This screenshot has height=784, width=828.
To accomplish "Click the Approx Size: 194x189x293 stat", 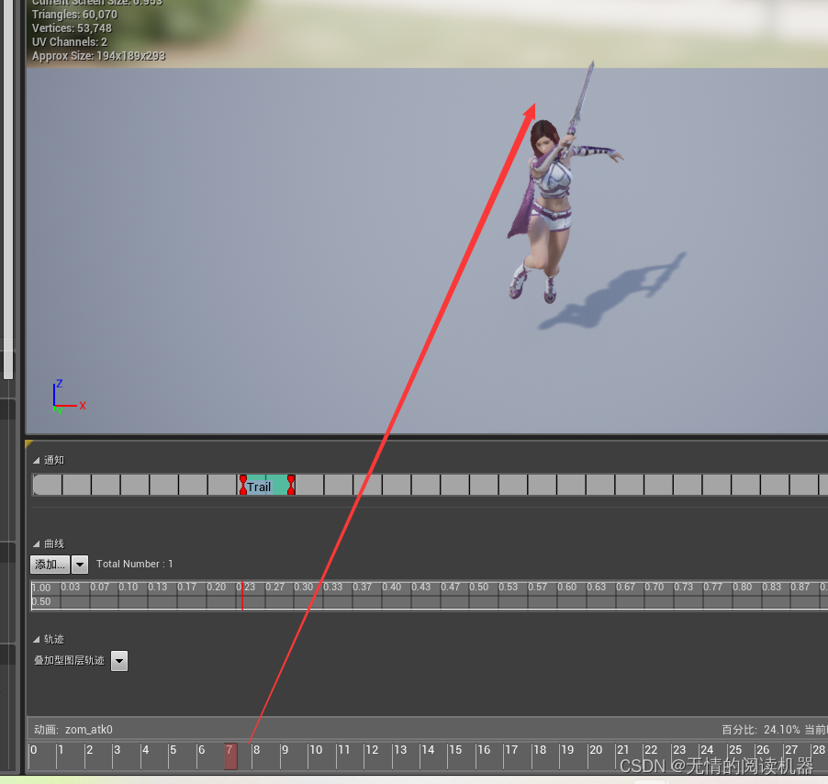I will (x=99, y=56).
